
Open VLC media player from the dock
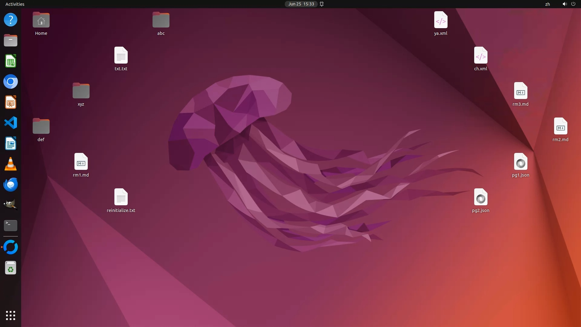pos(11,164)
